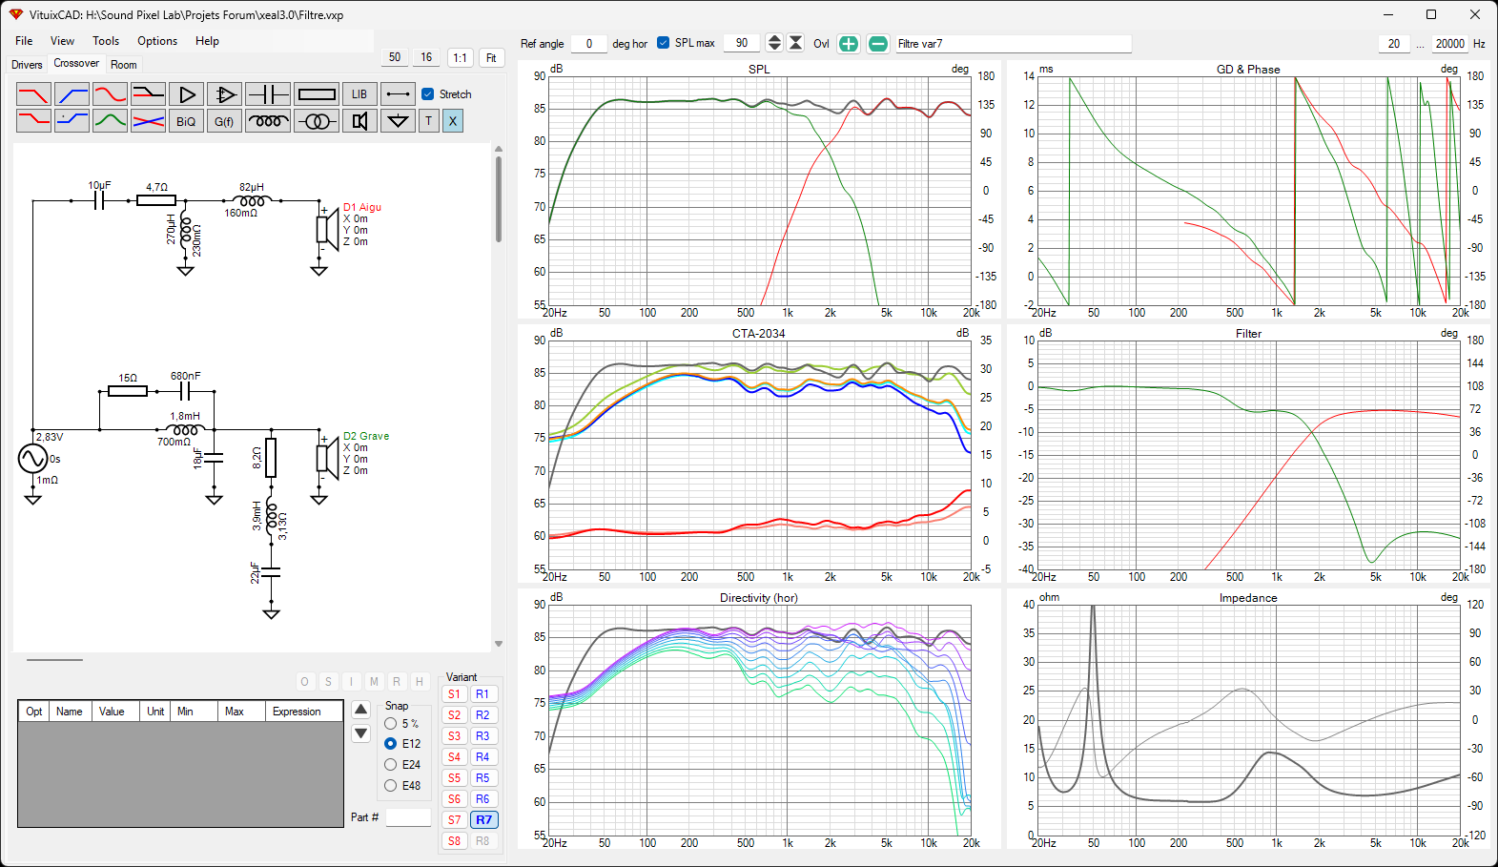Image resolution: width=1498 pixels, height=867 pixels.
Task: Click the Part # input field
Action: [408, 817]
